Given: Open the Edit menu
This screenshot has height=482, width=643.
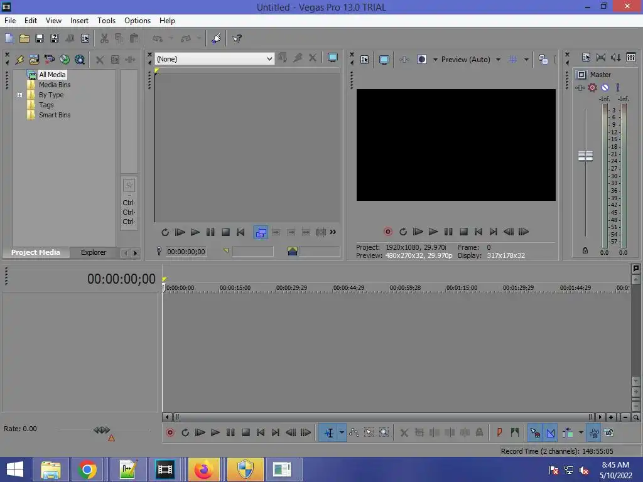Looking at the screenshot, I should 30,21.
